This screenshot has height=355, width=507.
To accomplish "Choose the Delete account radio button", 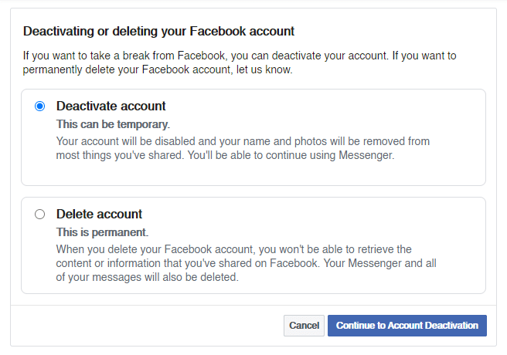I will 39,215.
